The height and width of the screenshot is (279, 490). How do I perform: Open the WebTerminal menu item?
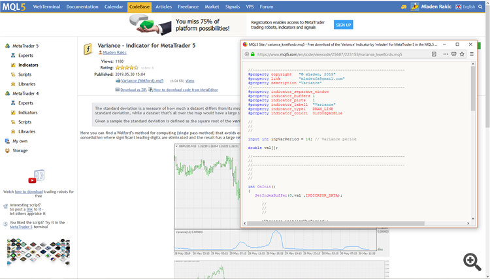coord(46,7)
